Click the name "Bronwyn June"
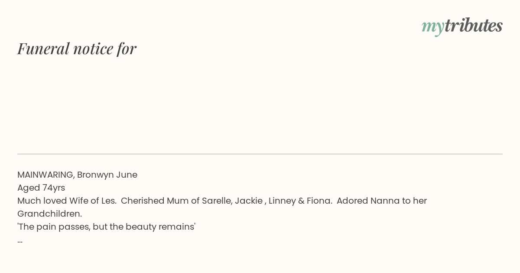 pos(107,175)
